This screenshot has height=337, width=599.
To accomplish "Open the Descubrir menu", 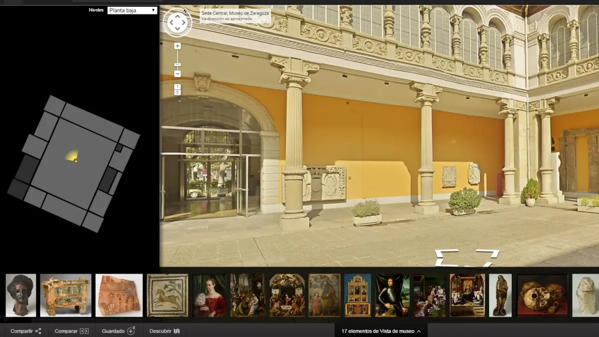I will (x=165, y=331).
